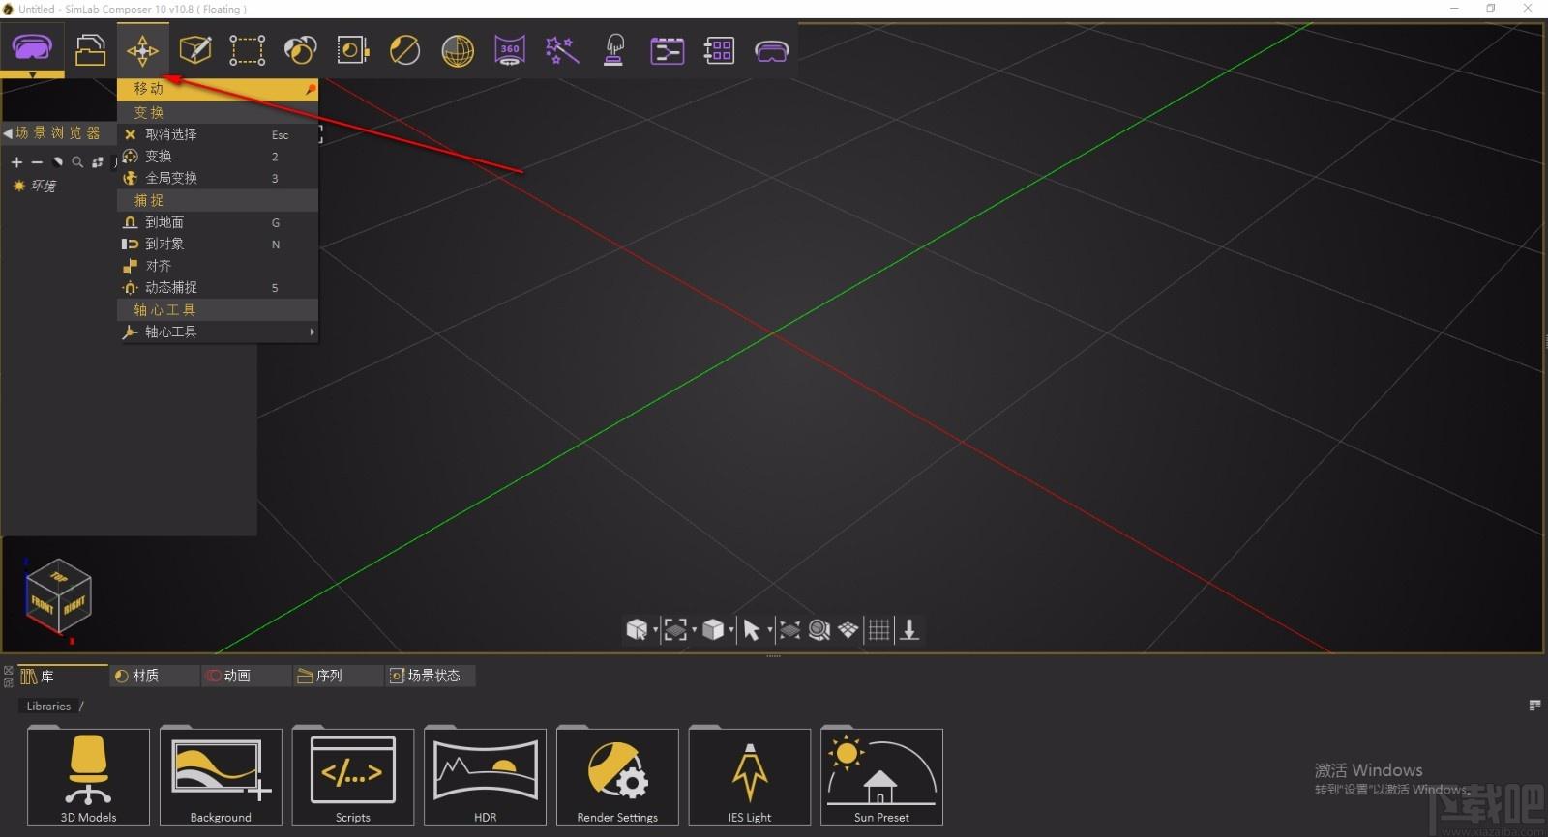Click the Libraries breadcrumb link
1548x837 pixels.
[x=48, y=707]
